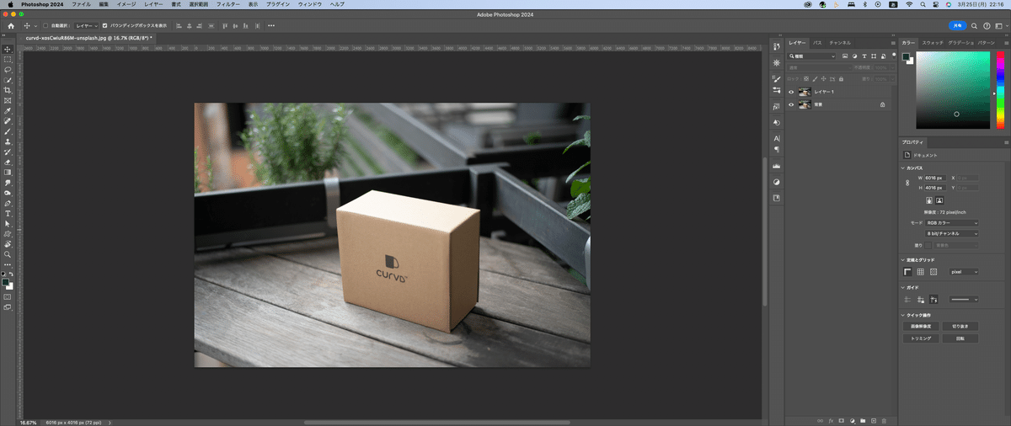
Task: Open the guide line style dropdown
Action: [963, 299]
